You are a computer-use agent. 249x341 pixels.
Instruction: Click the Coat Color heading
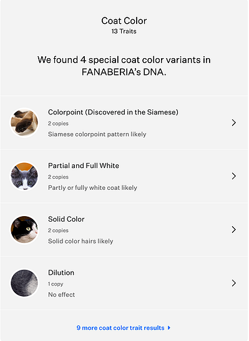124,21
